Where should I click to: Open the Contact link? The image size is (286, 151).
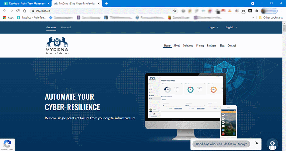tap(232, 46)
